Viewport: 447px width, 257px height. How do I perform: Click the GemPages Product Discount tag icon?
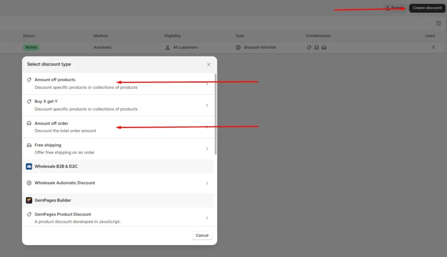tap(29, 214)
